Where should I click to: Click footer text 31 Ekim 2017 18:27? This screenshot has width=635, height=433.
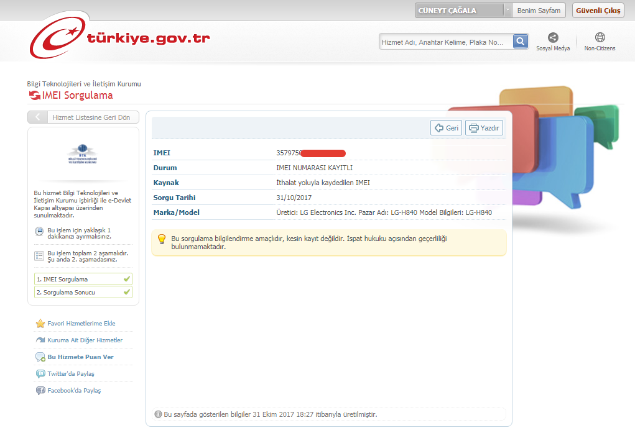pos(283,414)
